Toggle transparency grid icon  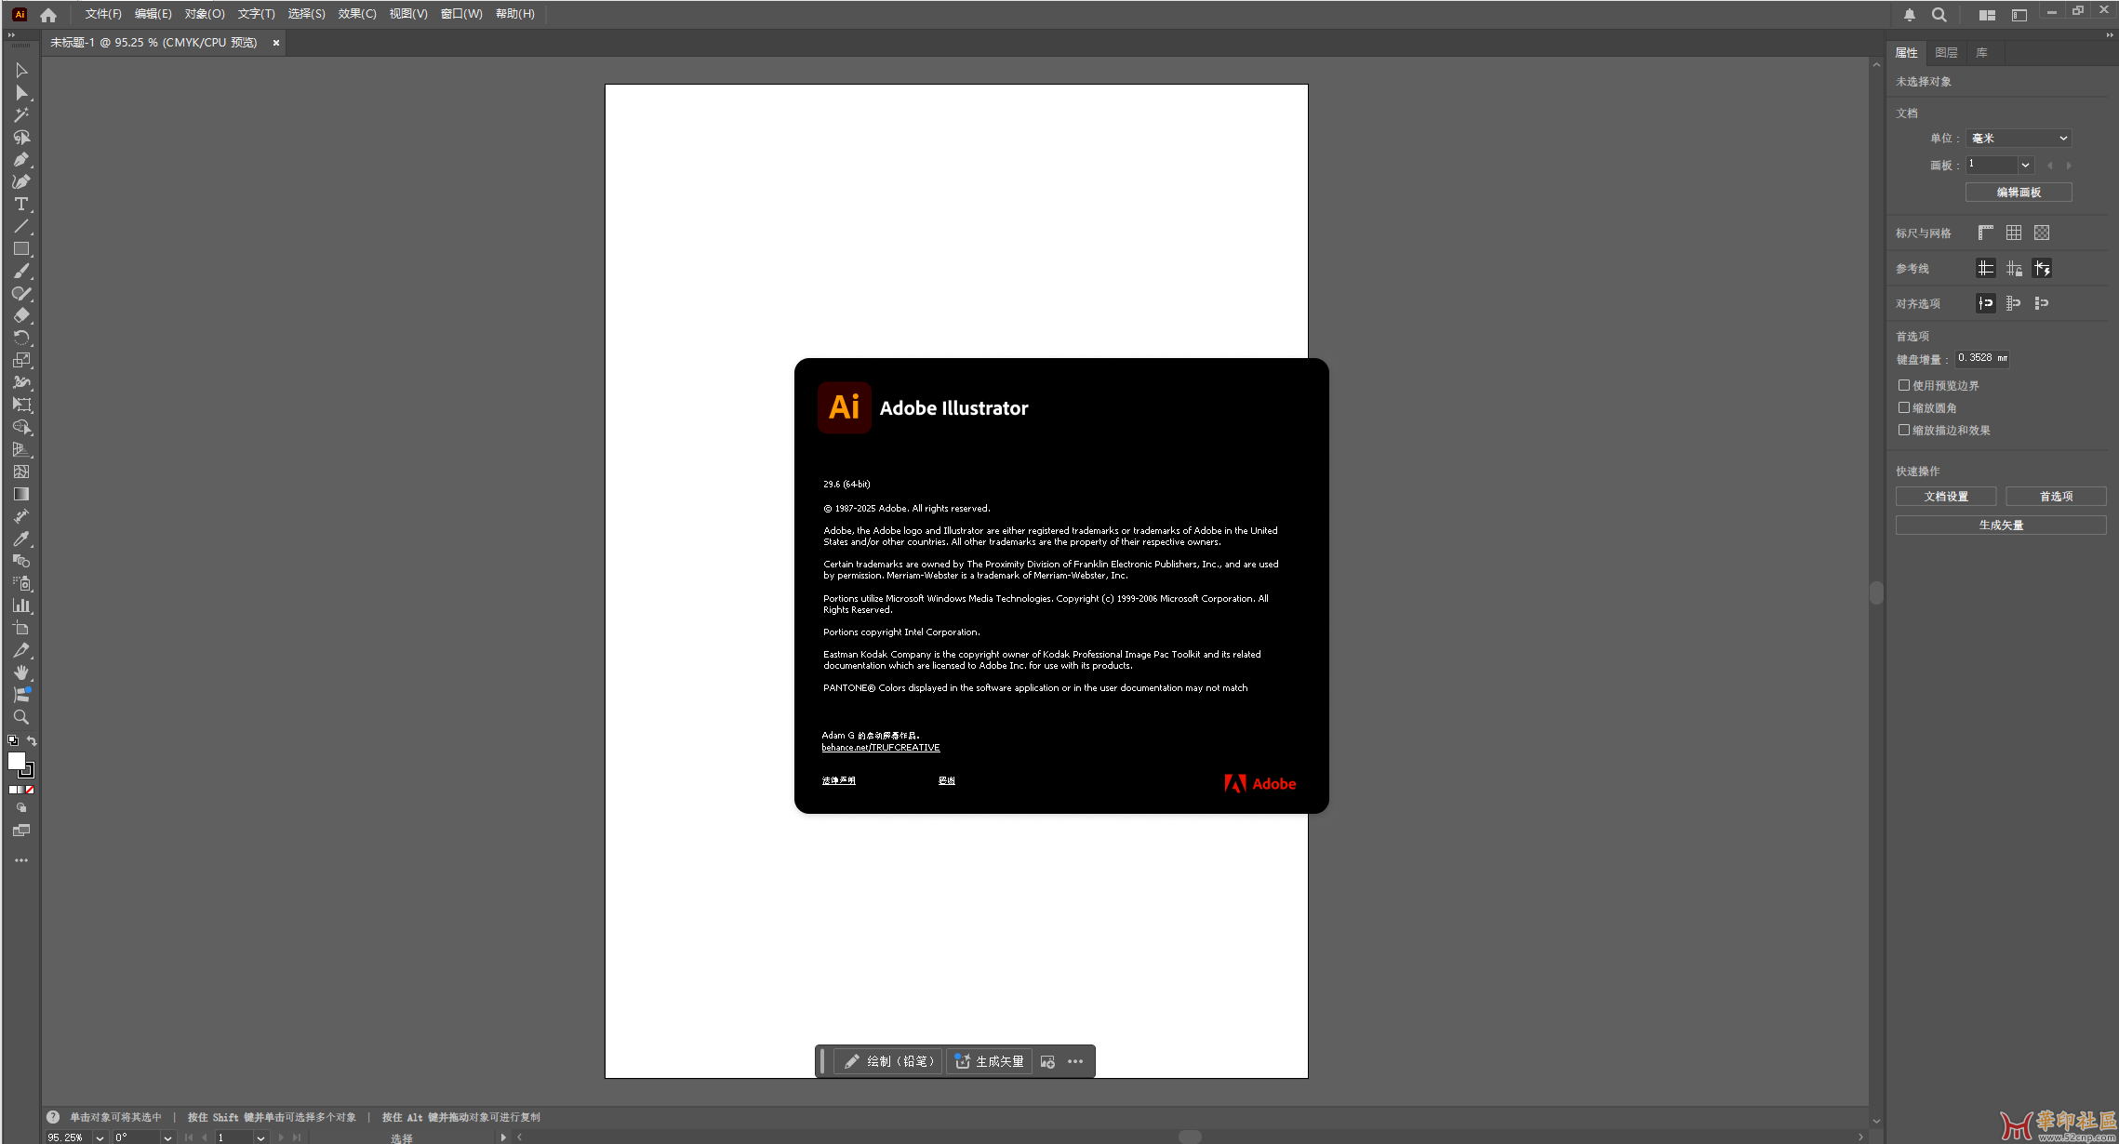point(2042,233)
